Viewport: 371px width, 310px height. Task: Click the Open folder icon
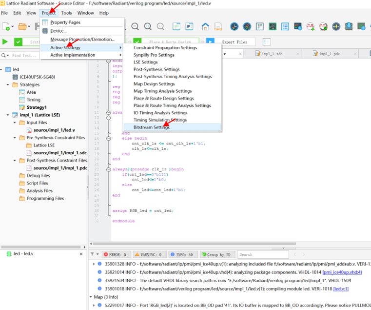22,26
